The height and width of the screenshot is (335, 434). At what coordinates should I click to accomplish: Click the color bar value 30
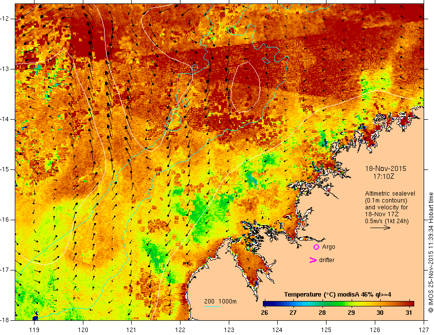click(x=380, y=313)
